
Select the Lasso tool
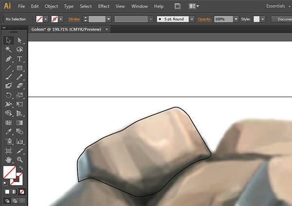click(x=19, y=49)
